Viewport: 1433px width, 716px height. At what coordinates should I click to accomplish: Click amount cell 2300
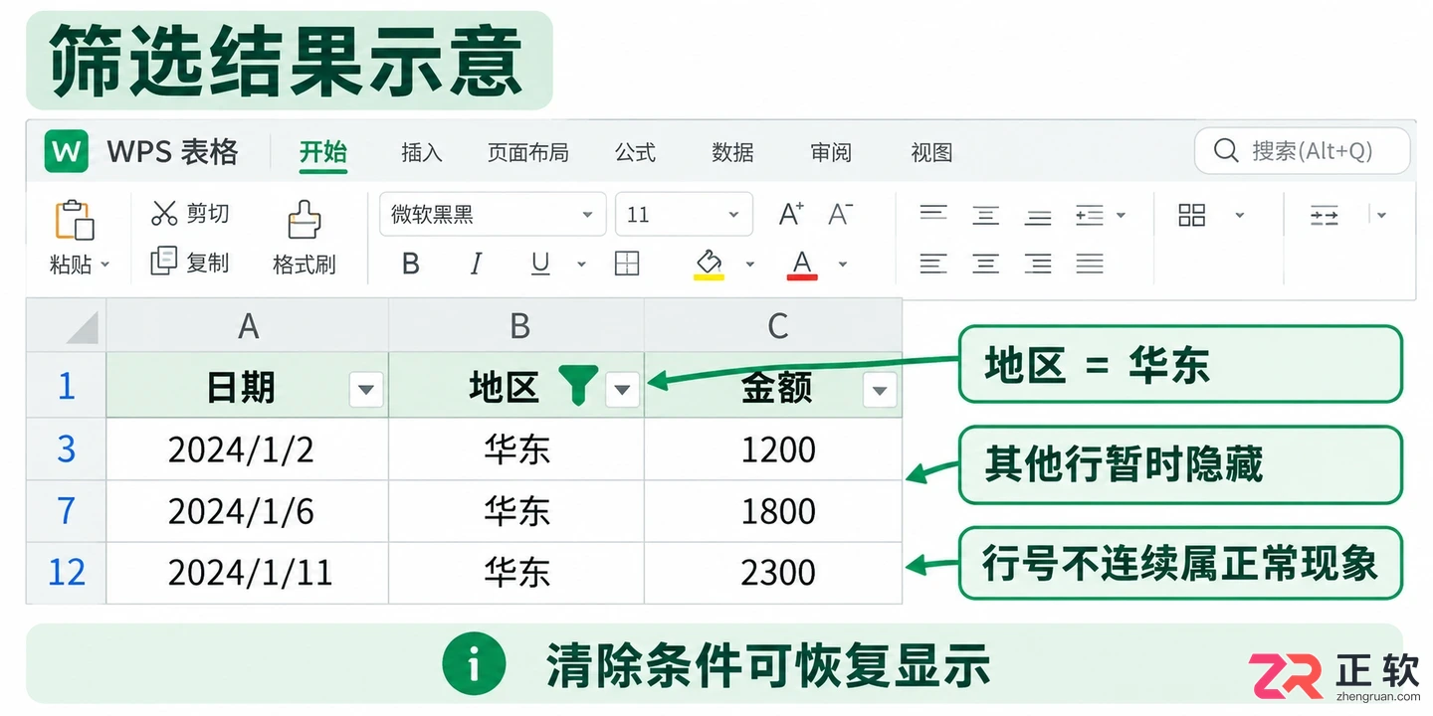pyautogui.click(x=774, y=573)
